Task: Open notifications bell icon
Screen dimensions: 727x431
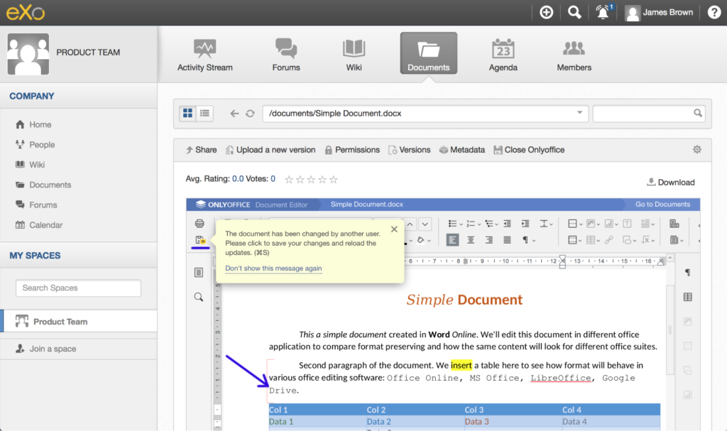Action: [x=603, y=12]
